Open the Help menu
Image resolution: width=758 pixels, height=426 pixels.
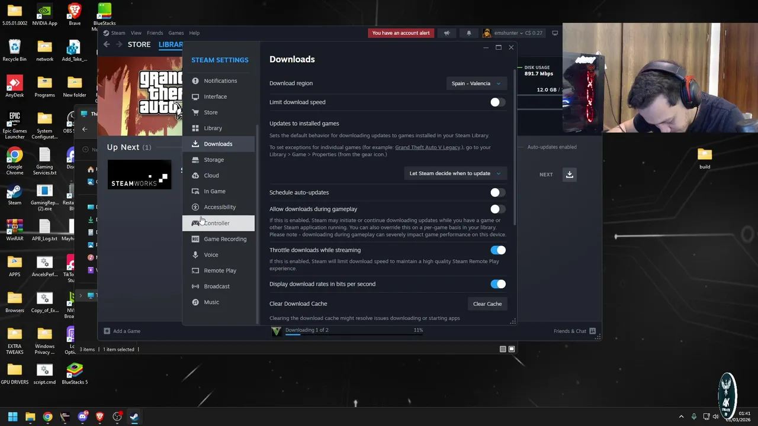(x=194, y=33)
